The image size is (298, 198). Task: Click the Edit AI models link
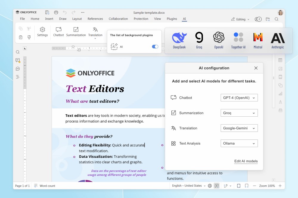246,161
